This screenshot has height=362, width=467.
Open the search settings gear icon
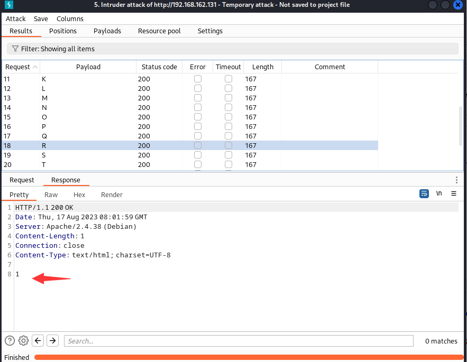pos(23,341)
